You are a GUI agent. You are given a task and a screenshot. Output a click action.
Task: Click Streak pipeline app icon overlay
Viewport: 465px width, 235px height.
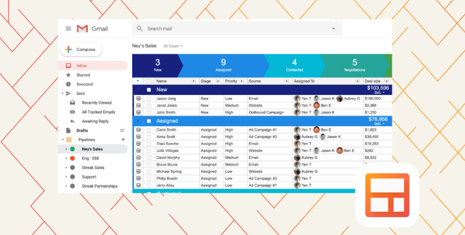coord(387,195)
